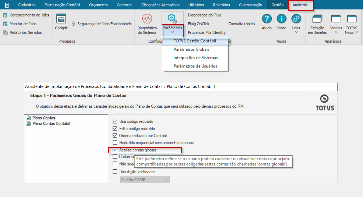Screen dimensions: 363x197
Task: Uncheck Edita código reduzido
Action: coord(115,129)
